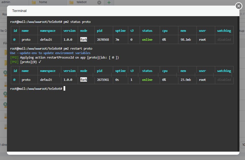Click the 'online' status in second table
This screenshot has width=245, height=160.
(147, 80)
